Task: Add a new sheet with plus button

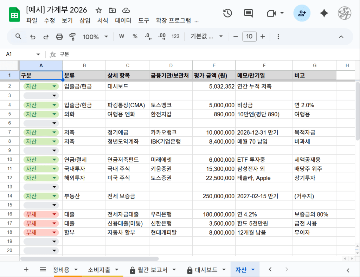Action: [26, 269]
